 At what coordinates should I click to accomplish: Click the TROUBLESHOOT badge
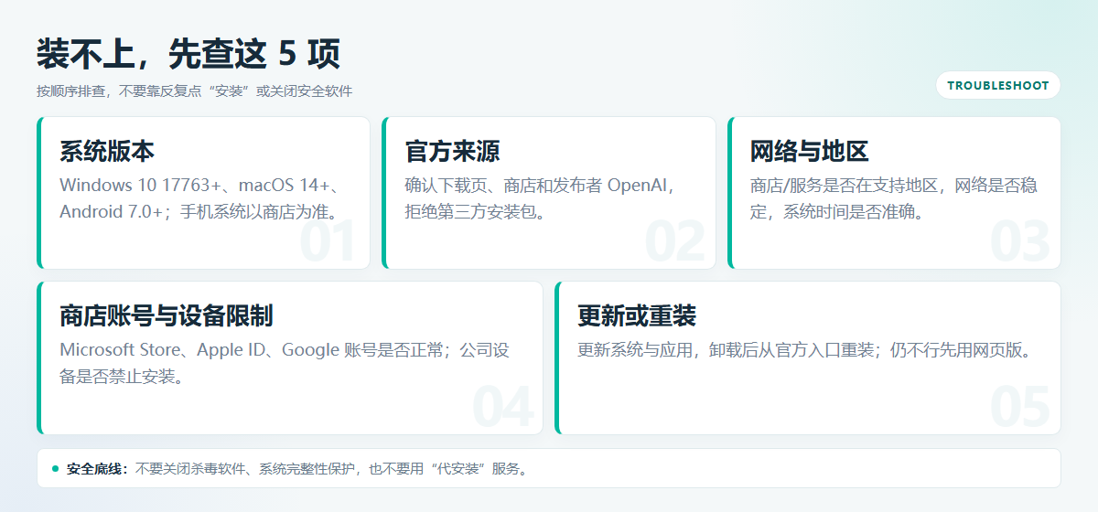click(x=998, y=85)
